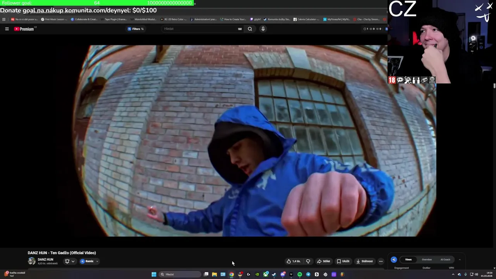Open bookmark 'First Music Lesson'

pos(54,19)
